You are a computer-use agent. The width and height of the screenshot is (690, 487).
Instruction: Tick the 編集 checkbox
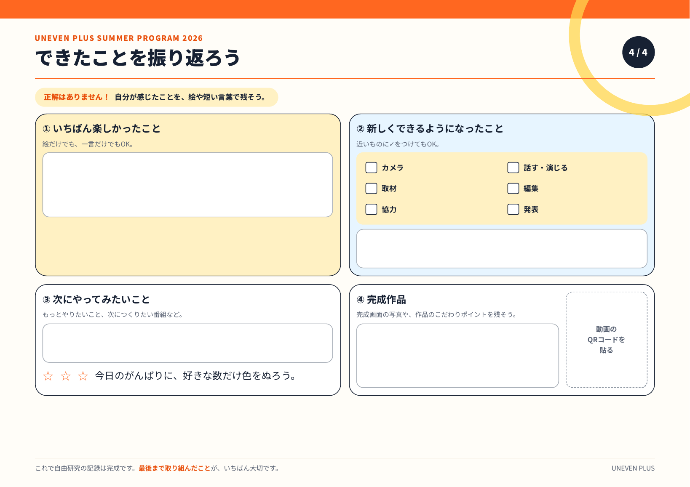click(x=513, y=188)
